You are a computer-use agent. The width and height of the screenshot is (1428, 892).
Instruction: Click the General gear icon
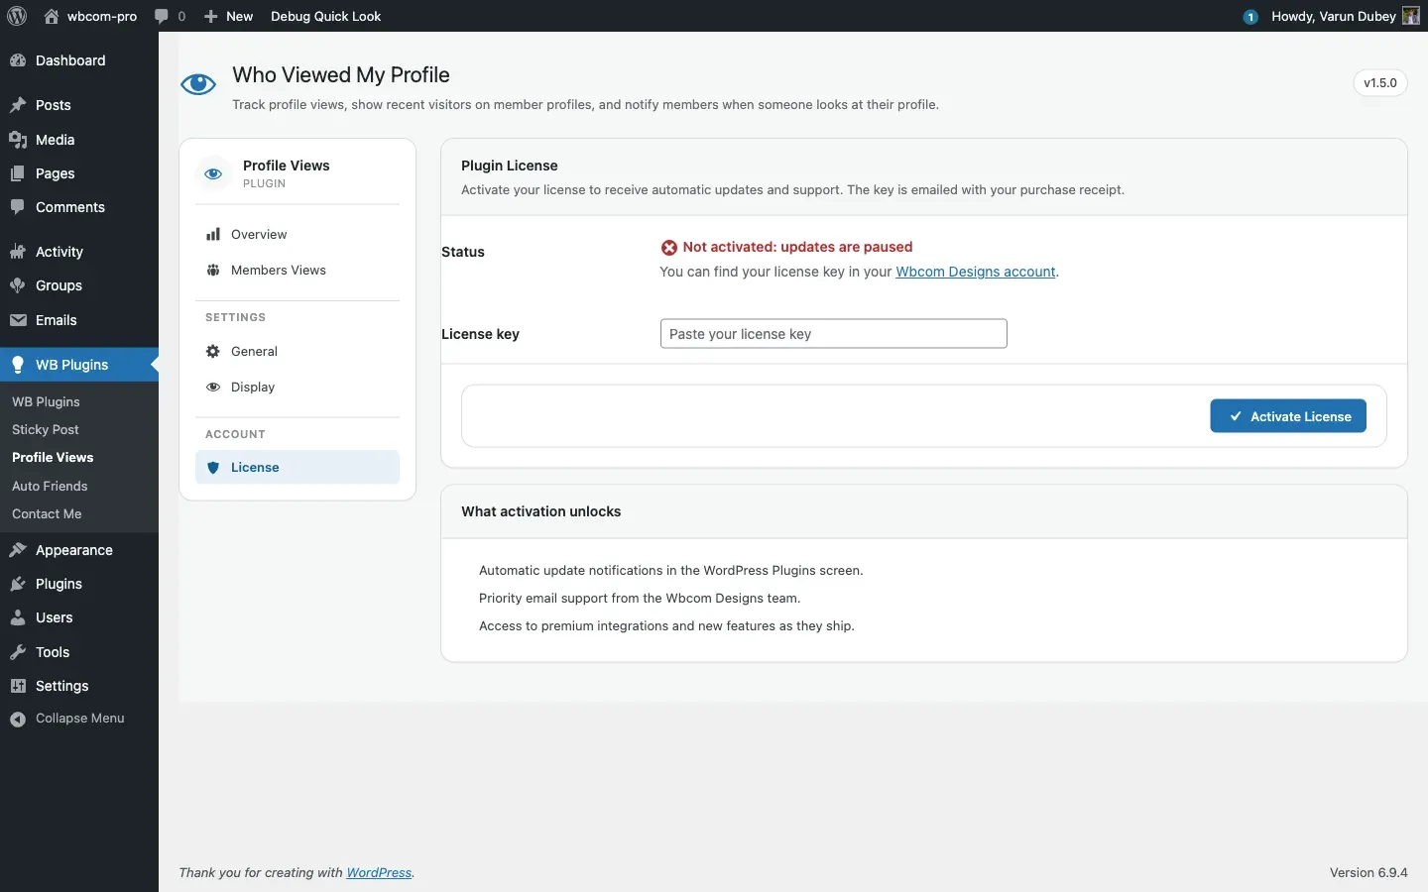click(213, 351)
